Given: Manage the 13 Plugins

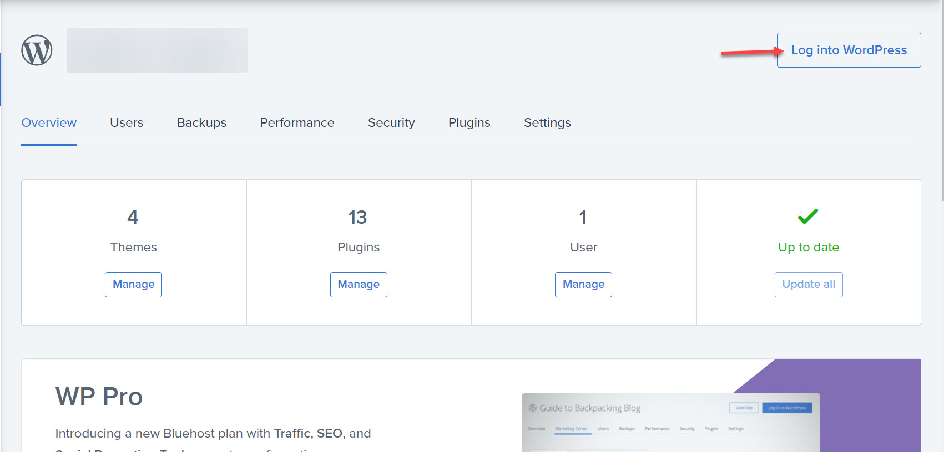Looking at the screenshot, I should coord(359,285).
